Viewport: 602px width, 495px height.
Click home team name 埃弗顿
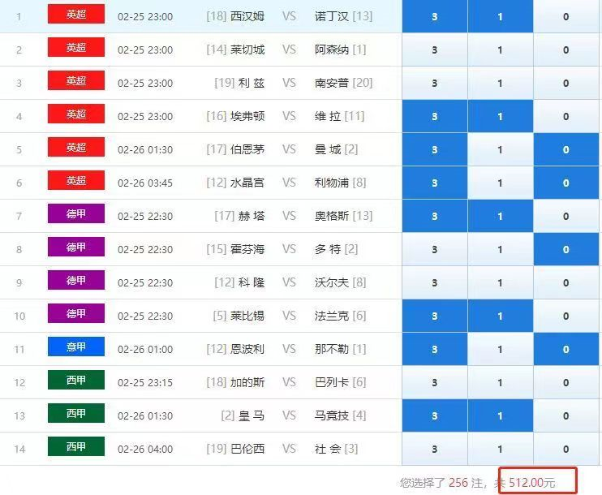[x=247, y=116]
